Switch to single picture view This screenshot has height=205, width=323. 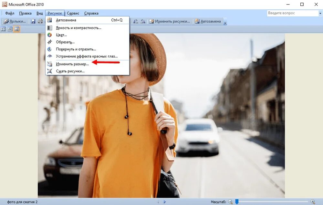pos(17,29)
